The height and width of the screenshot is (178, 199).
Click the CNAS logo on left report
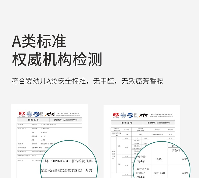click(x=36, y=114)
